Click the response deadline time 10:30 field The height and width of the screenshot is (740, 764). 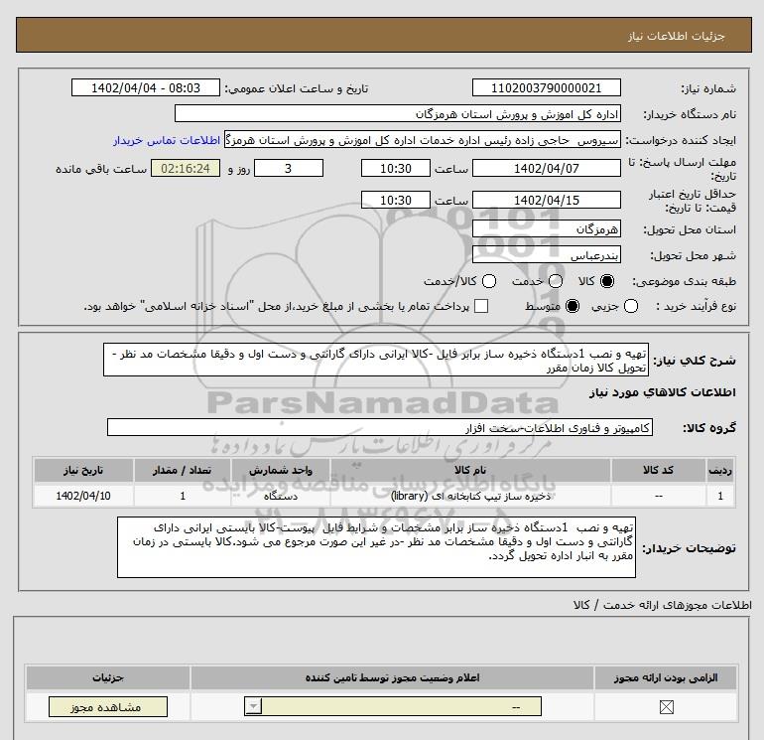click(x=396, y=168)
